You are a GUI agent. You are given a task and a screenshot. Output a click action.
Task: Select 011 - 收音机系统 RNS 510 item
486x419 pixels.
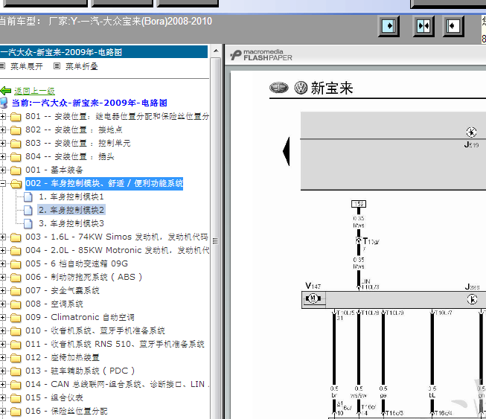115,344
